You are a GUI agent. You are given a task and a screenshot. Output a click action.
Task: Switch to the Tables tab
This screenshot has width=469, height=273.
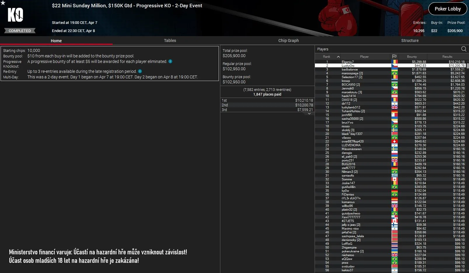[170, 40]
